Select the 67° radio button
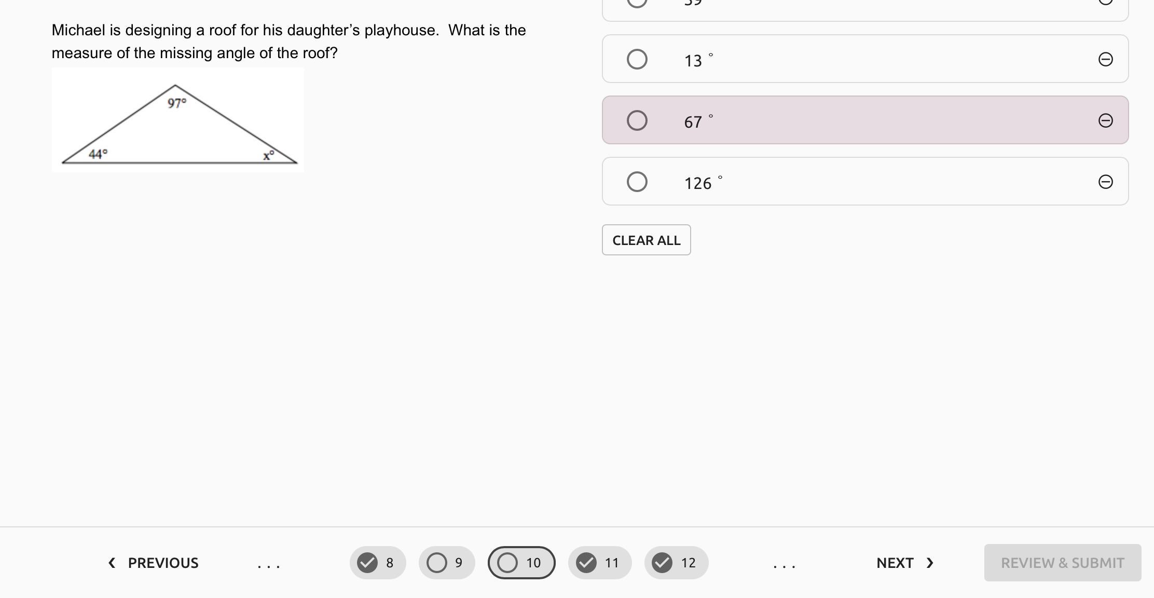The height and width of the screenshot is (598, 1154). point(637,120)
